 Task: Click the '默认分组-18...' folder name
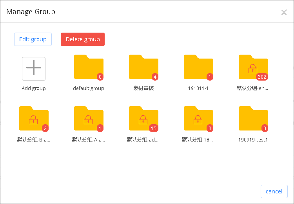point(197,140)
